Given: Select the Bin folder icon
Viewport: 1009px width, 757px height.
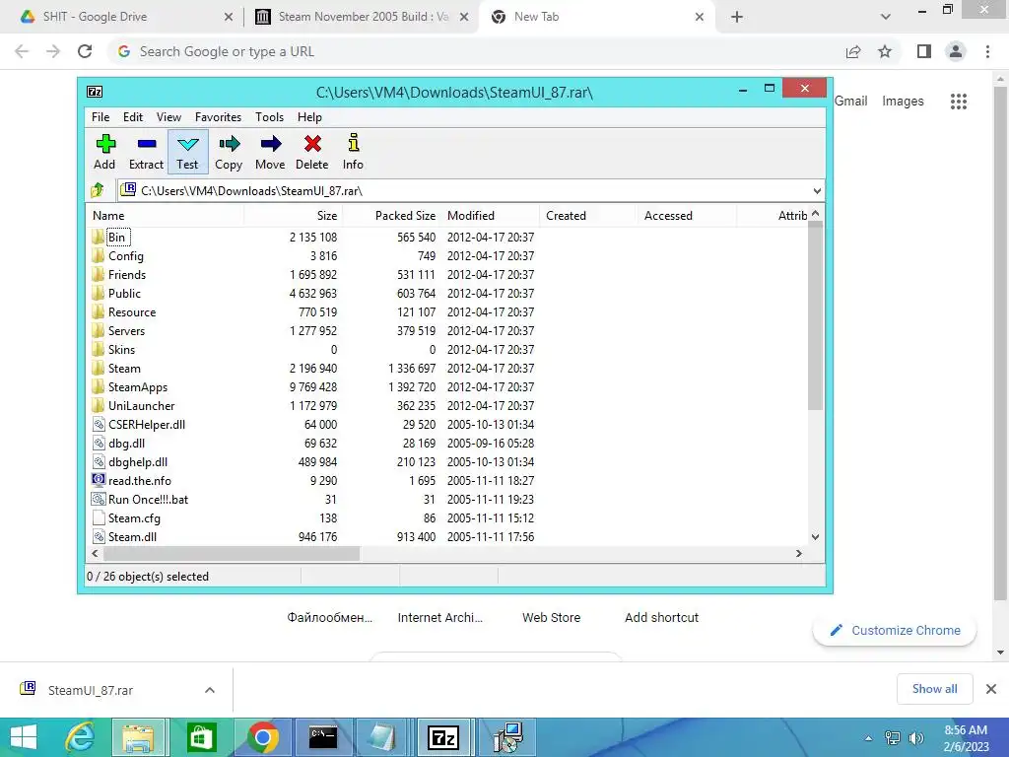Looking at the screenshot, I should coord(98,237).
